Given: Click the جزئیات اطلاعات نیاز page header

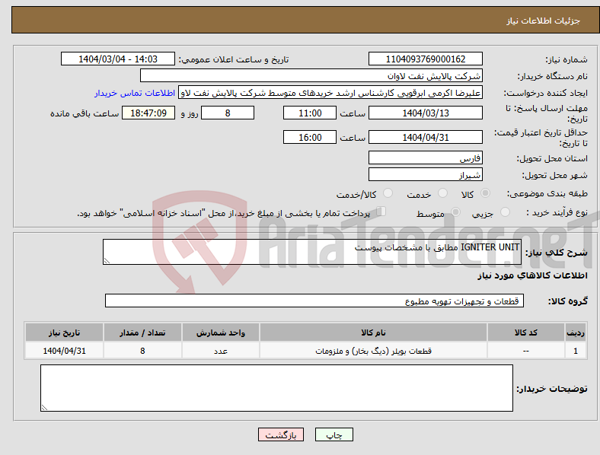Looking at the screenshot, I should pyautogui.click(x=544, y=21).
